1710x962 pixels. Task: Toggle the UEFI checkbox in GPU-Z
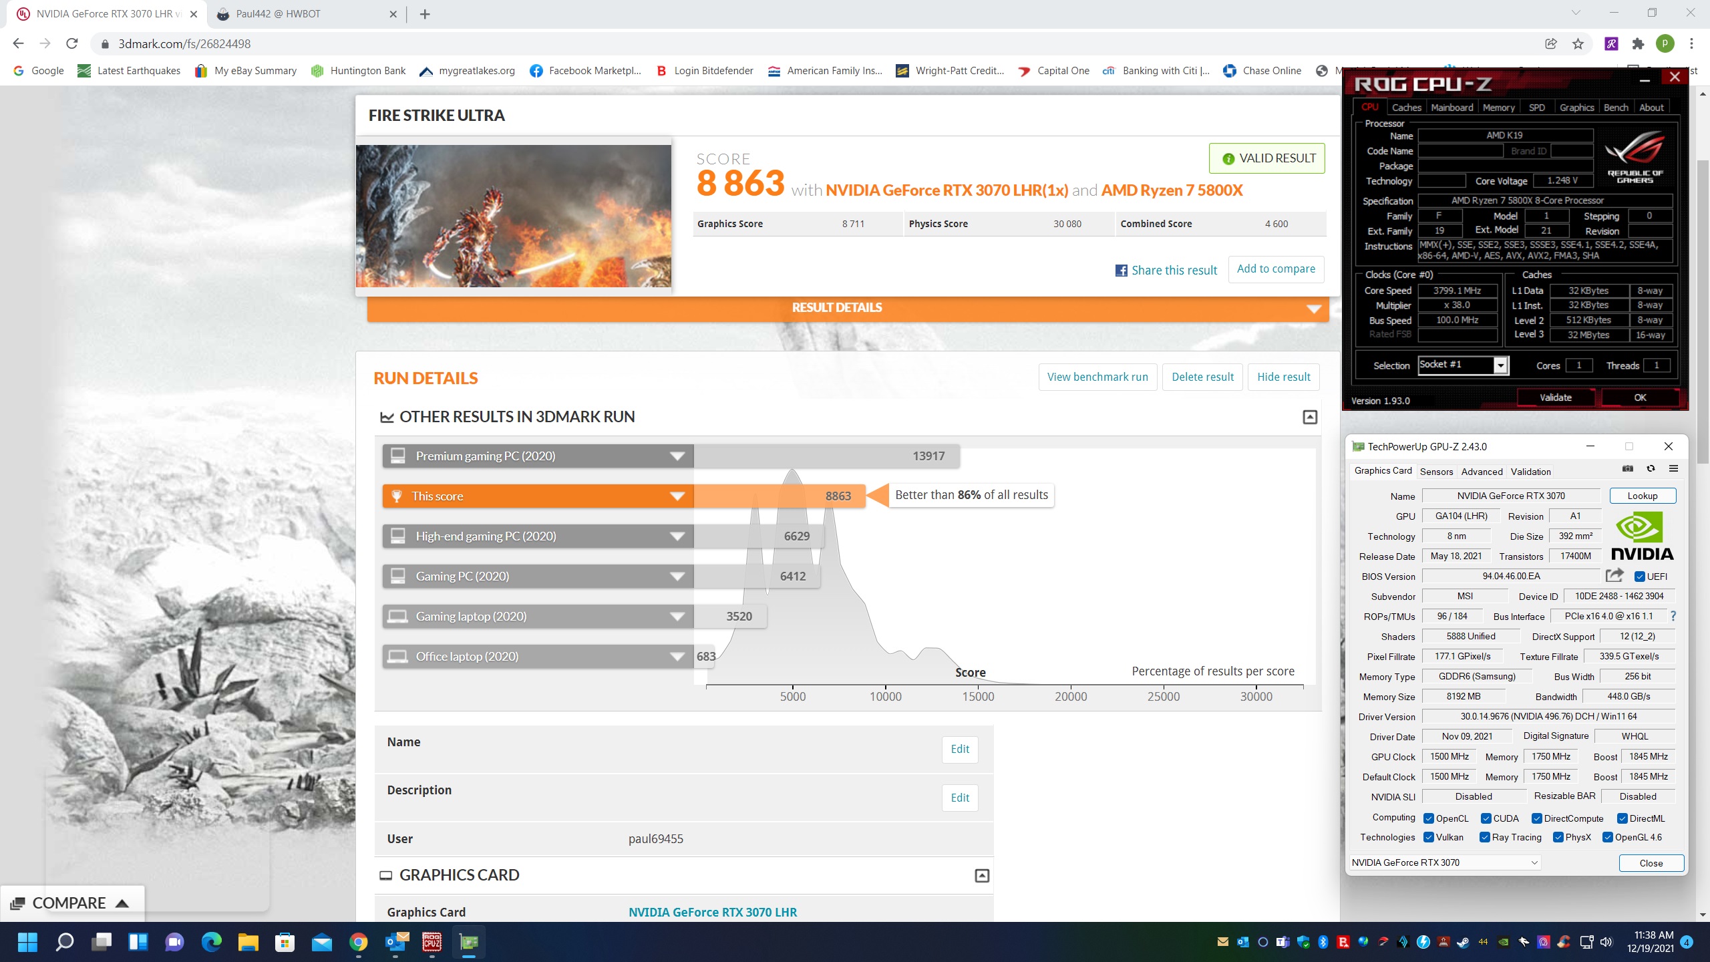[1639, 577]
